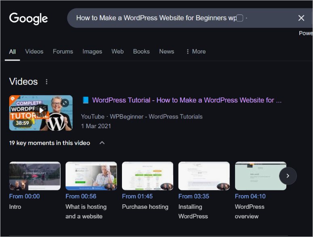Jump to From 00:56 timestamp link

[x=81, y=196]
